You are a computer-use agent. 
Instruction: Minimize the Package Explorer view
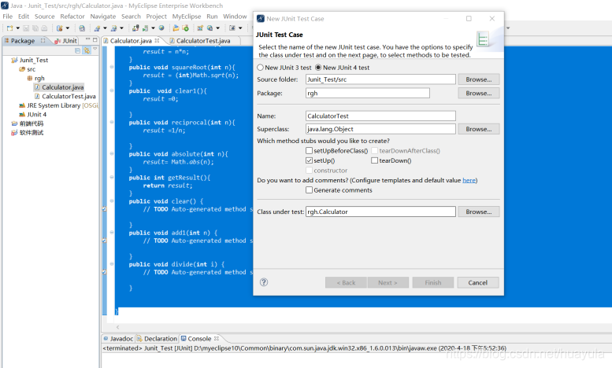pyautogui.click(x=87, y=40)
